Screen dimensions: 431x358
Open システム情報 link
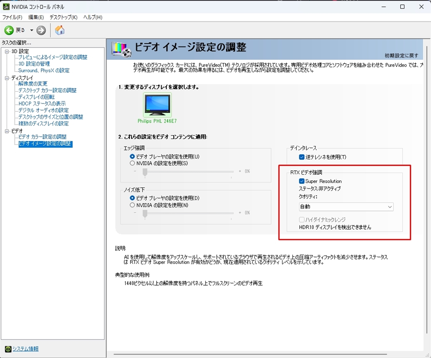pyautogui.click(x=25, y=349)
